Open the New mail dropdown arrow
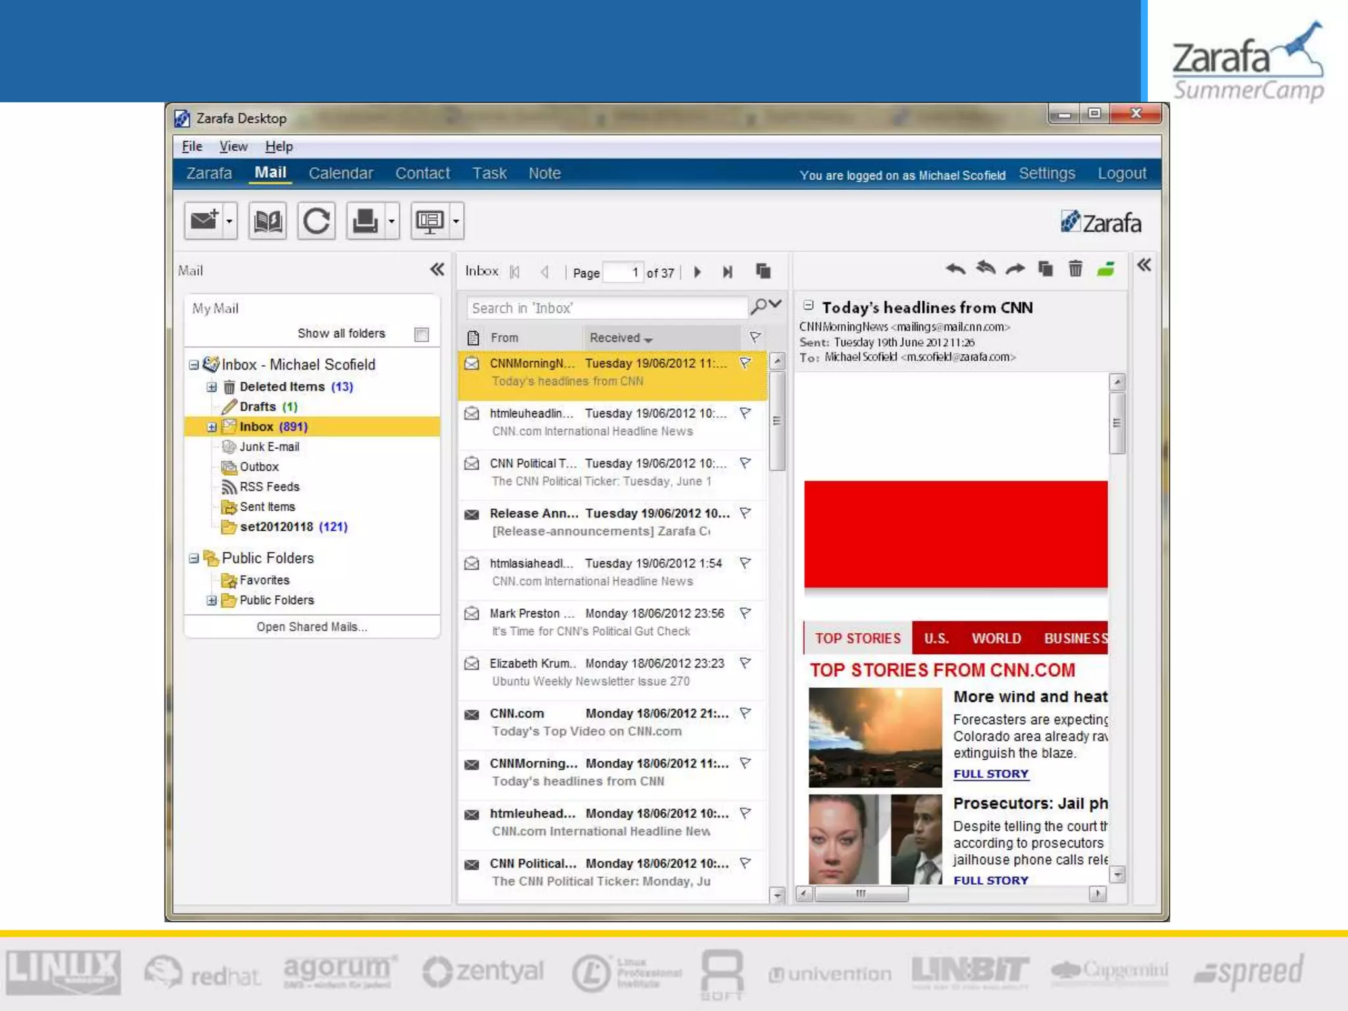This screenshot has height=1011, width=1348. [x=229, y=221]
